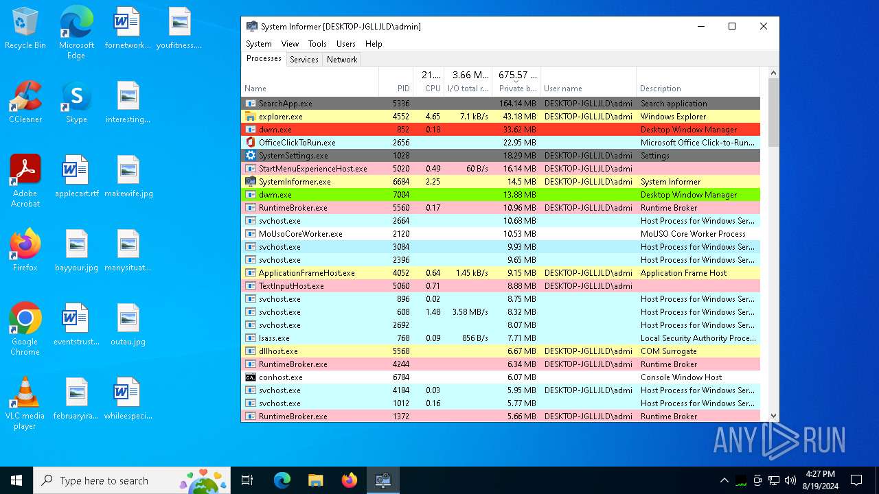Select ApplicationFrameHost.exe row
Viewport: 879px width, 494px height.
point(501,273)
